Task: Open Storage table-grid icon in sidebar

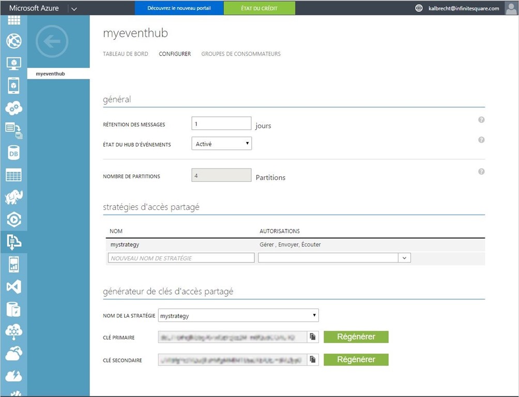Action: point(13,175)
